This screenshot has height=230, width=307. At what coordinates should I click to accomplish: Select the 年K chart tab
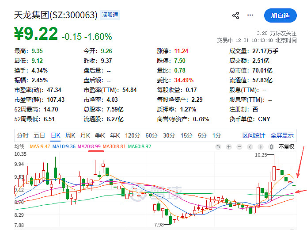[x=115, y=135]
